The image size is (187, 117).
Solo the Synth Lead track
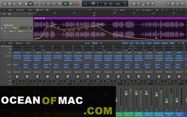click(x=8, y=28)
